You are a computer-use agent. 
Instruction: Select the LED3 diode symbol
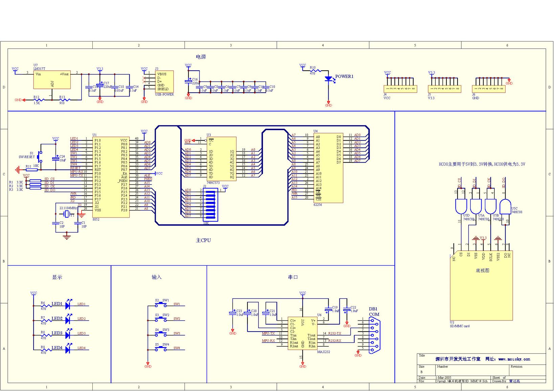click(x=68, y=335)
